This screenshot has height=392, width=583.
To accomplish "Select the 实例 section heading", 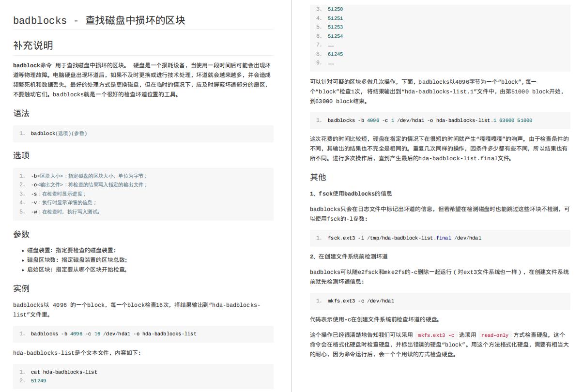I will tap(21, 288).
